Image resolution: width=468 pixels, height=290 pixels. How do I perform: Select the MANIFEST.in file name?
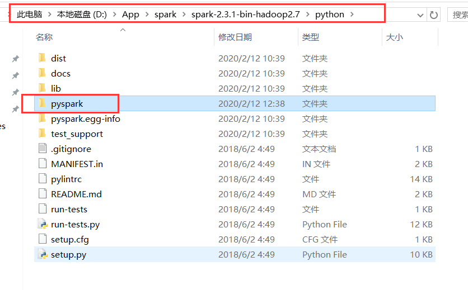(77, 164)
